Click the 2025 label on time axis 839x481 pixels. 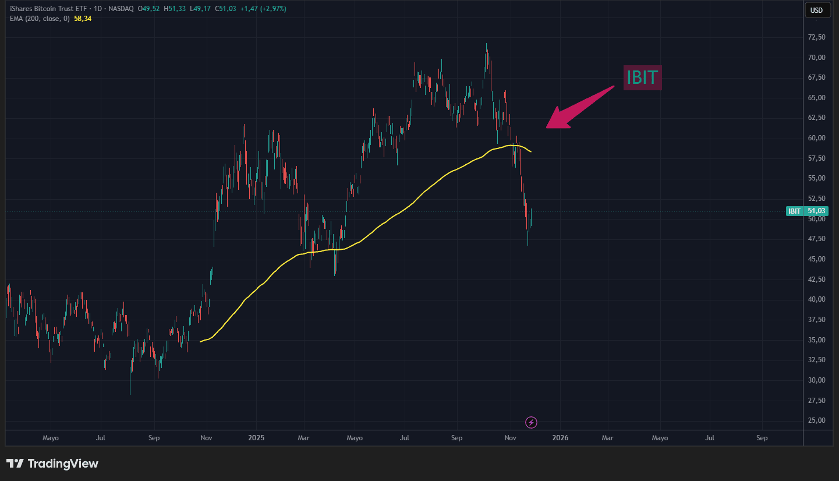(x=256, y=438)
